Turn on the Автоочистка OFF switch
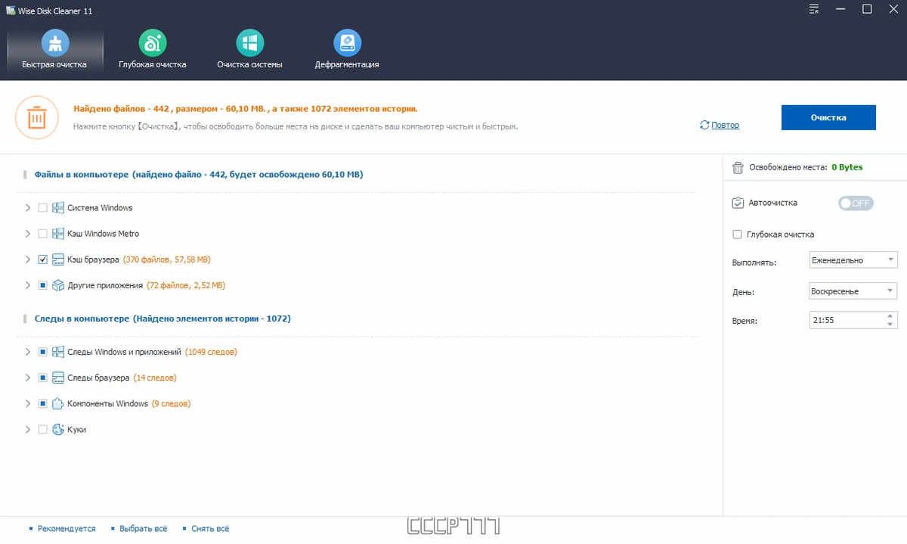 point(856,203)
